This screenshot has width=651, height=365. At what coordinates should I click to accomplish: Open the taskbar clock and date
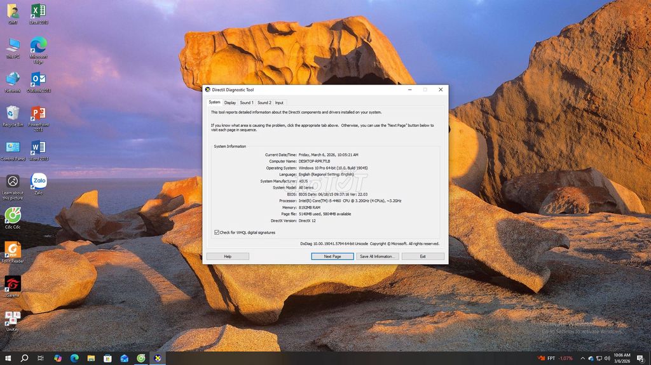tap(622, 358)
